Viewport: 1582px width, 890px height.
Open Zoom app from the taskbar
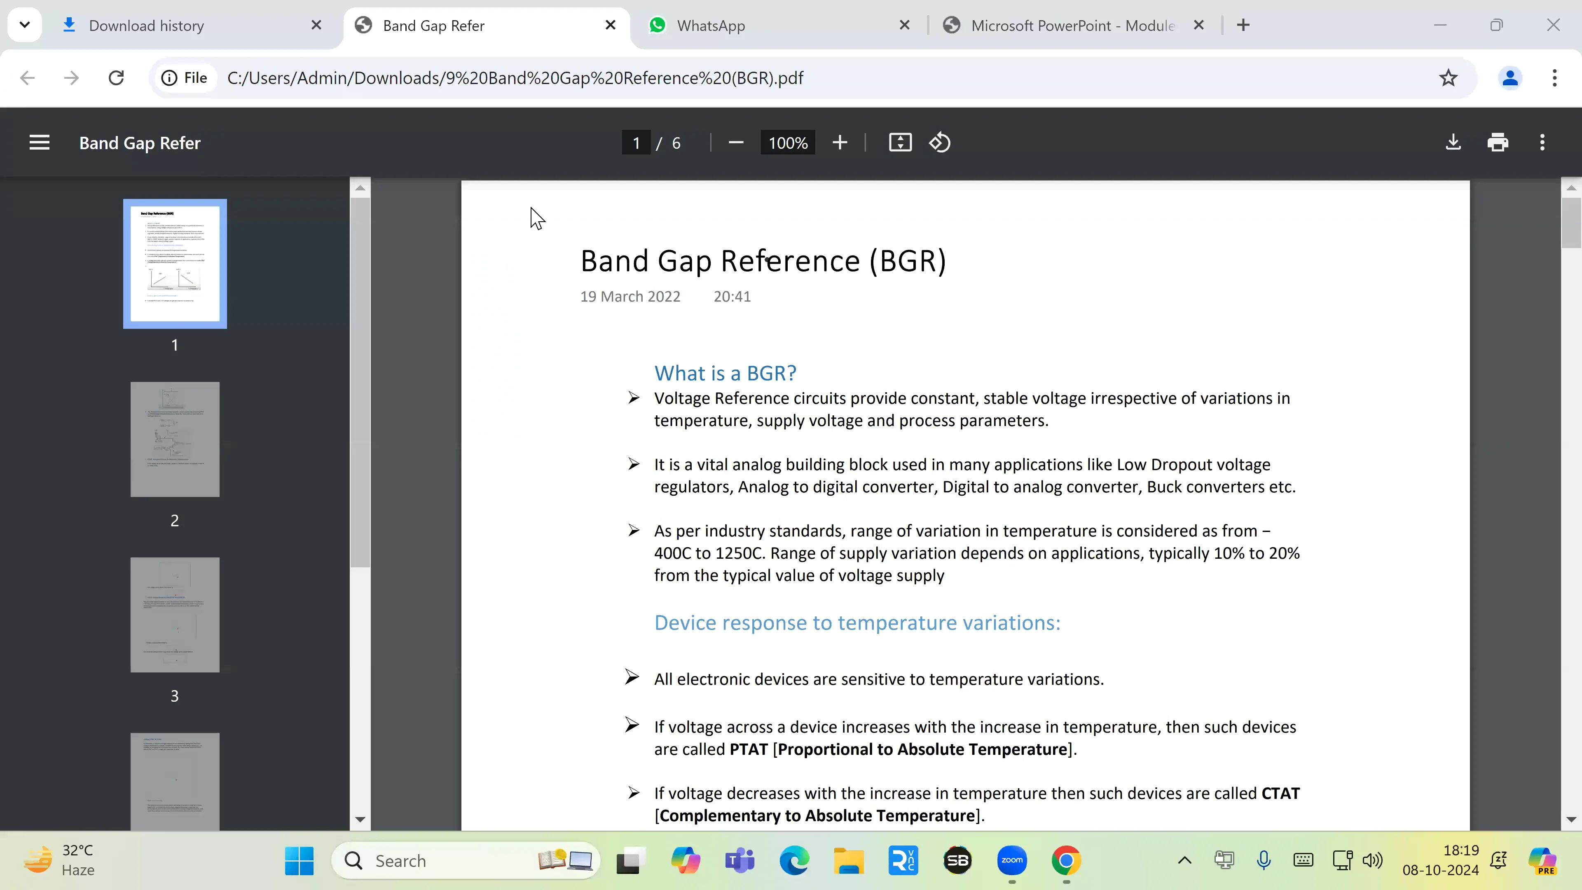(1011, 860)
